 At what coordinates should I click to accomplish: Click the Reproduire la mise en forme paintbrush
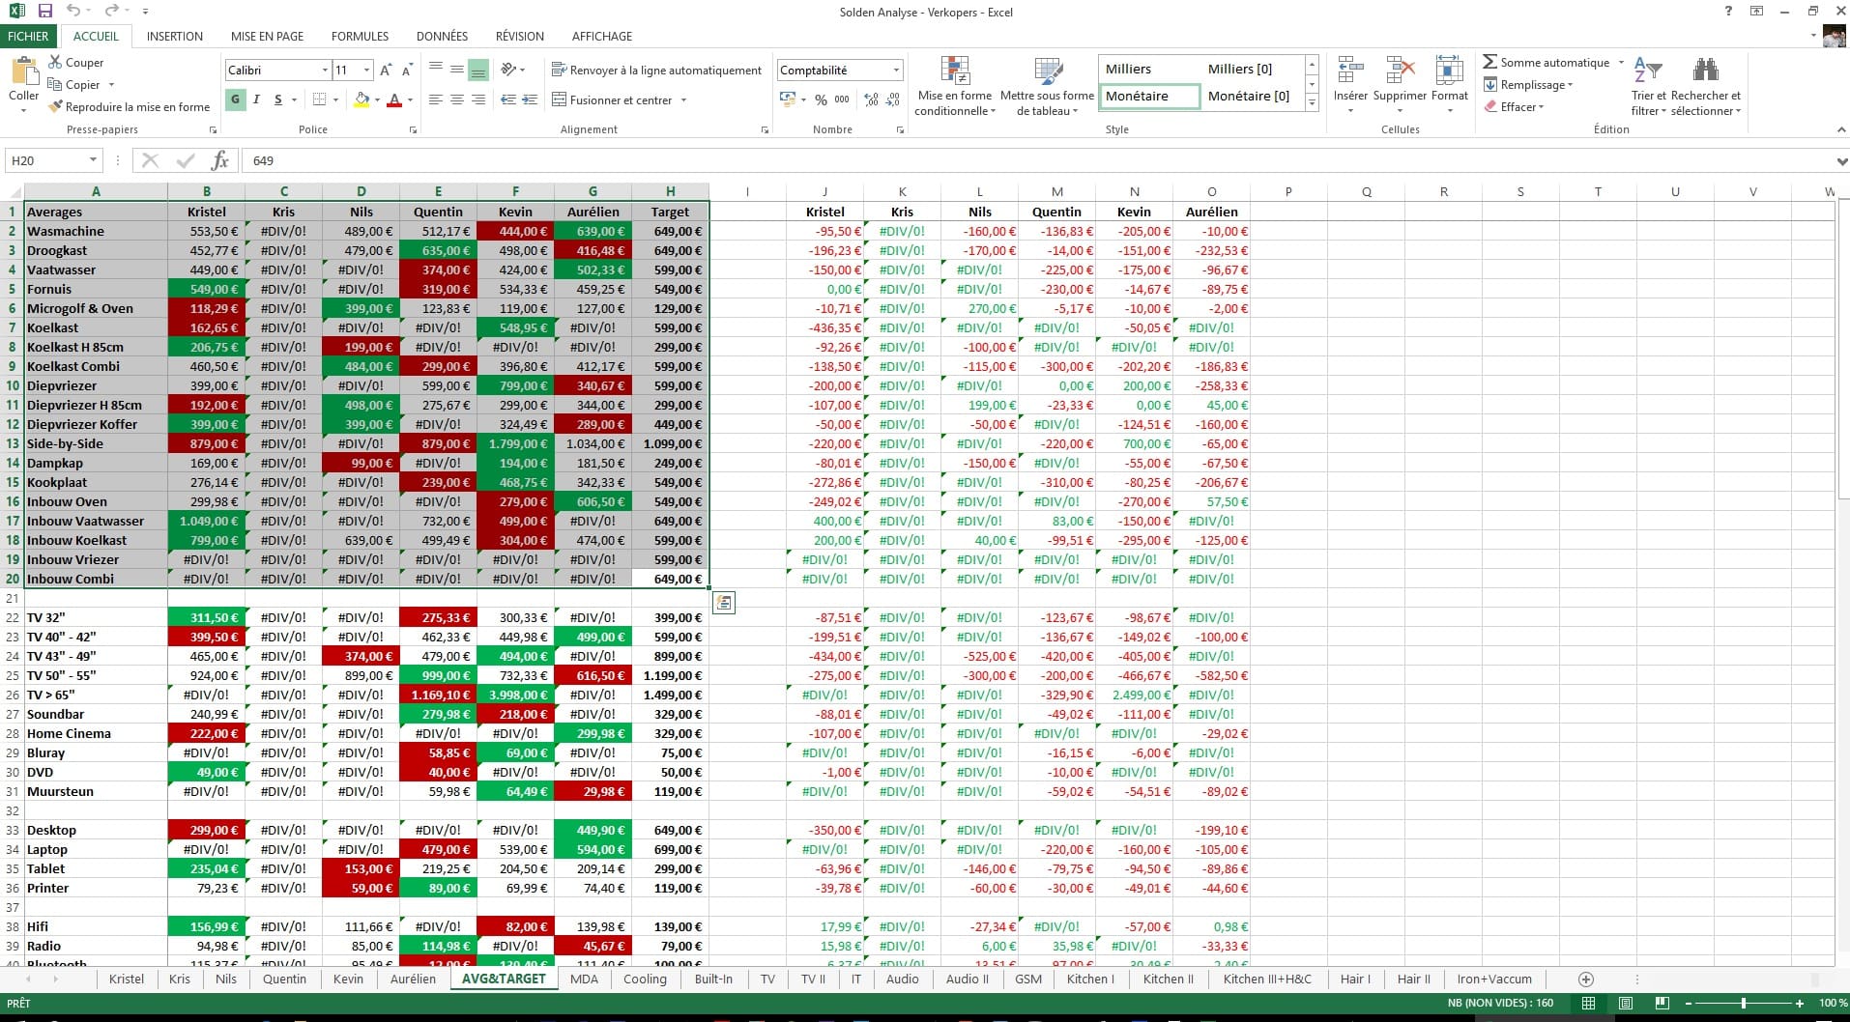[55, 107]
